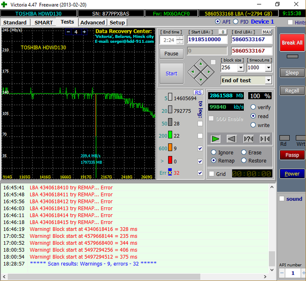Select the write test mode
This screenshot has height=281, width=306.
coord(253,125)
